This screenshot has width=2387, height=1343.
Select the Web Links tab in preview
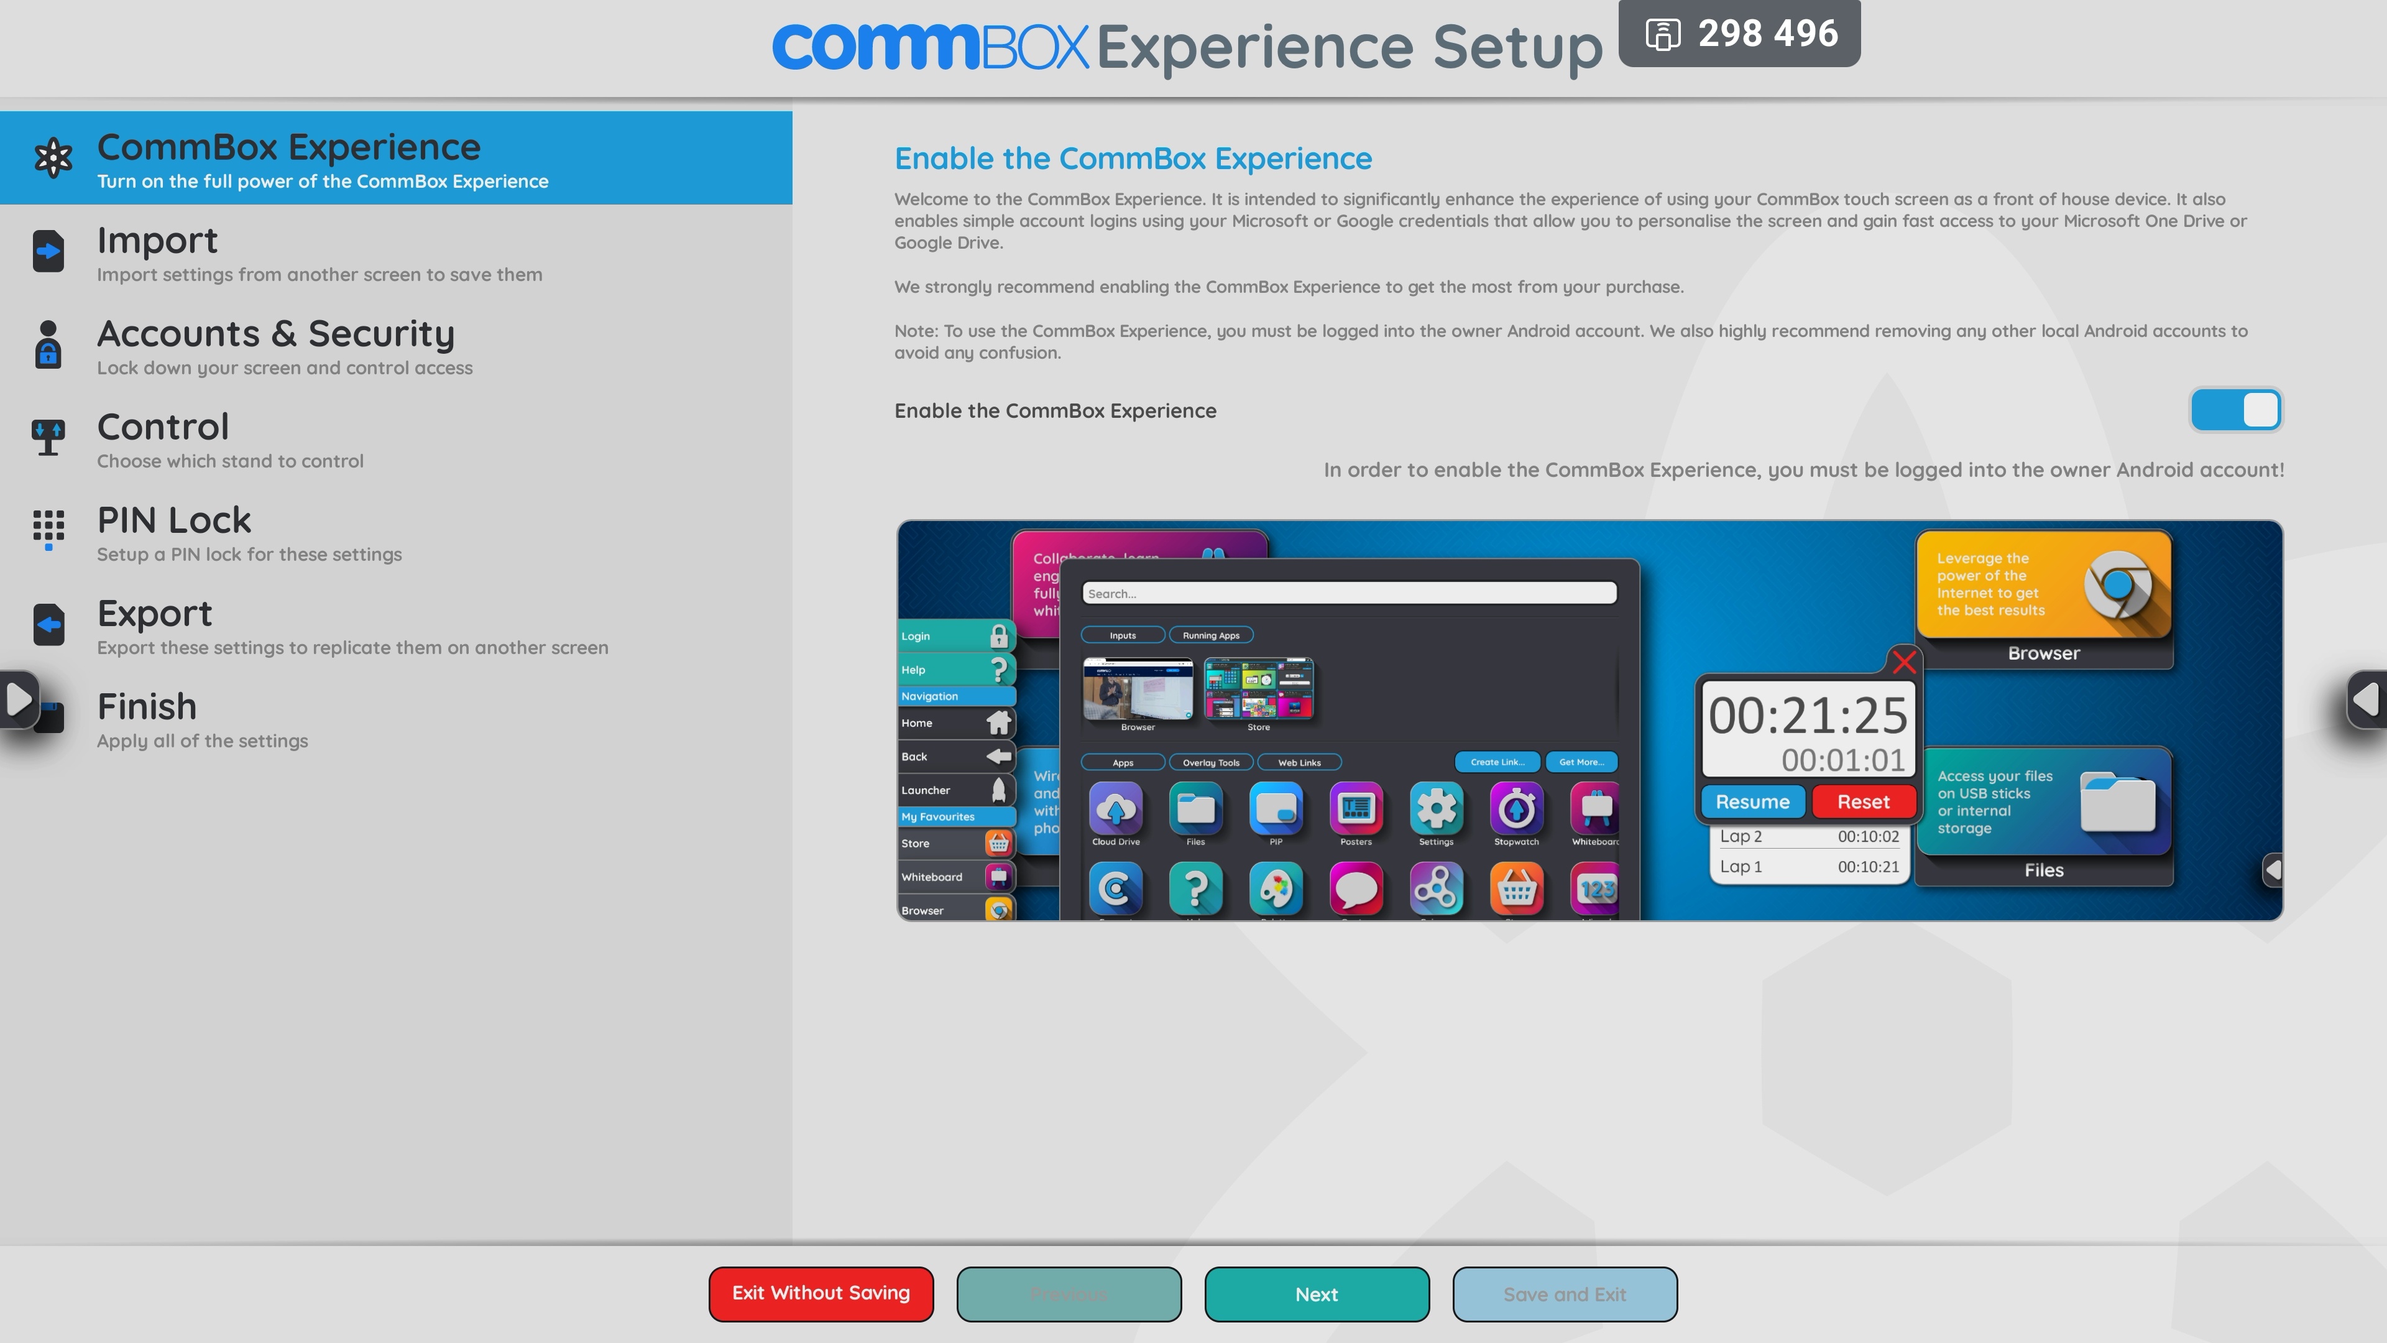[x=1299, y=763]
